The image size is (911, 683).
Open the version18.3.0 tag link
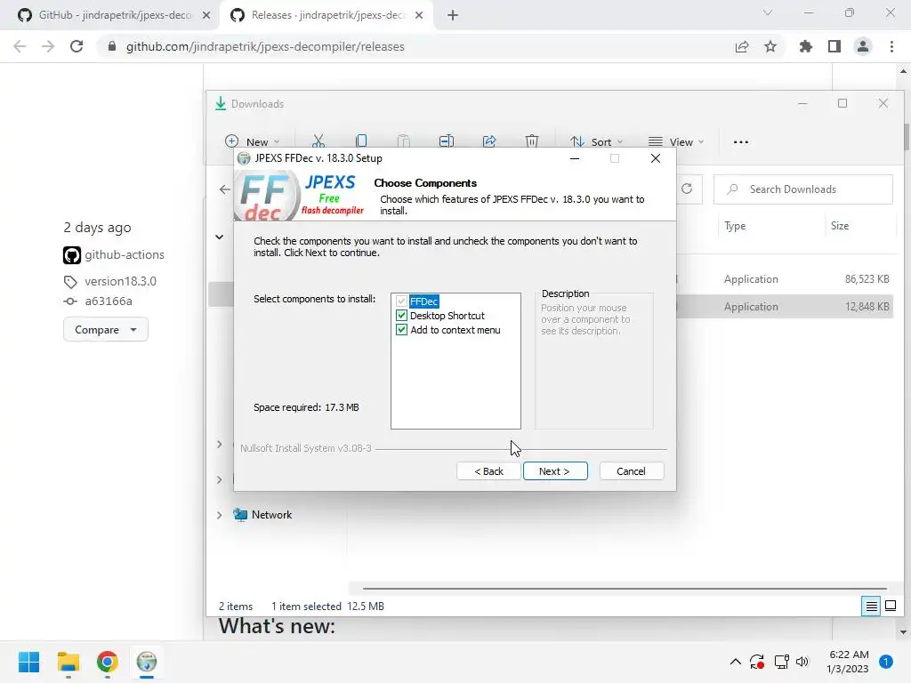(120, 281)
